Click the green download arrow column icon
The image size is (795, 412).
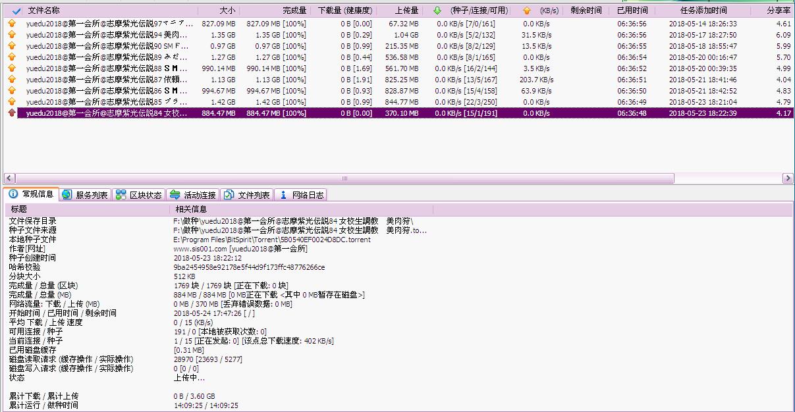438,11
